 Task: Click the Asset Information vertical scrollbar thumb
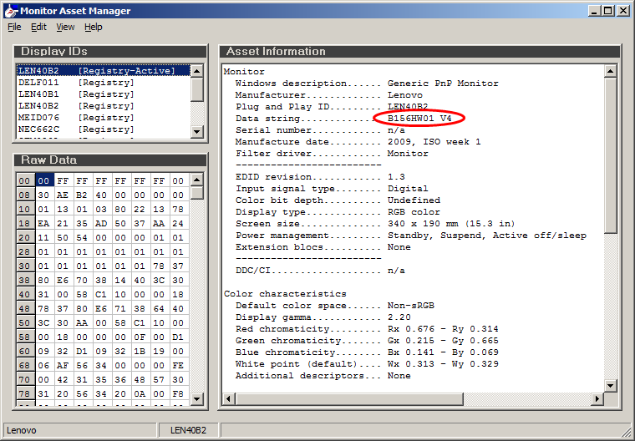click(x=610, y=155)
